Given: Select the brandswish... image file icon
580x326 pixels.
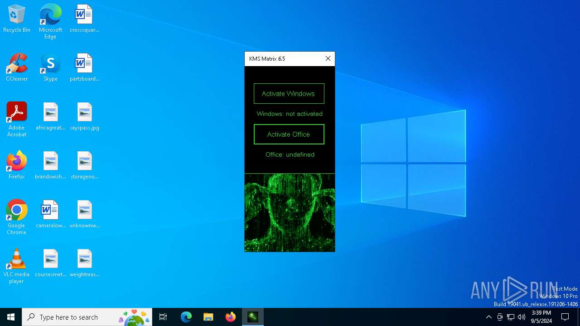Looking at the screenshot, I should click(50, 166).
